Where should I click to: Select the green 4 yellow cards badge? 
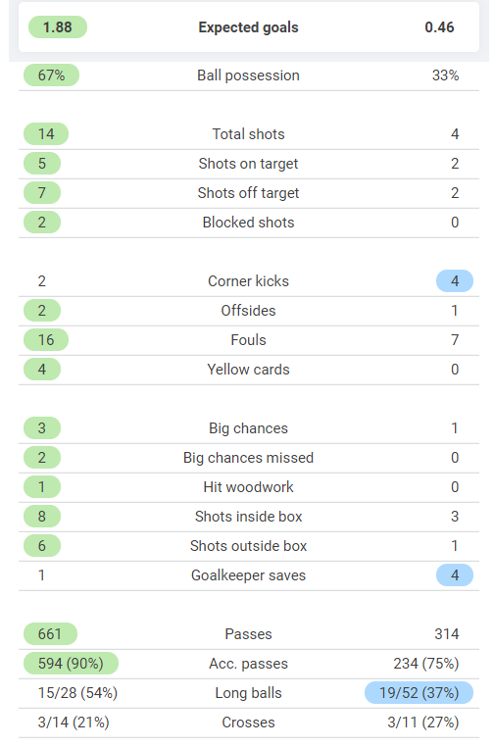[x=42, y=370]
